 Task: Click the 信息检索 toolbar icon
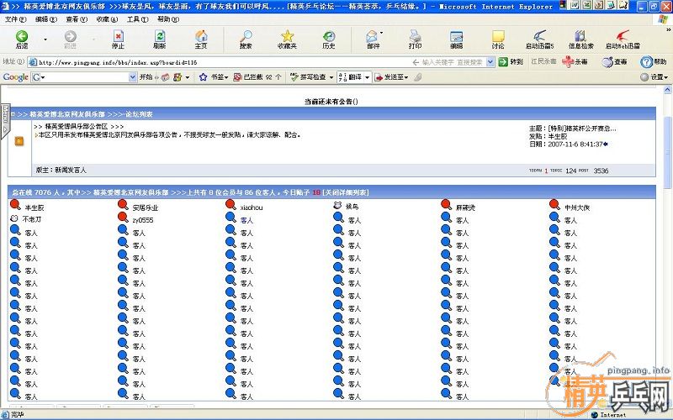[580, 39]
